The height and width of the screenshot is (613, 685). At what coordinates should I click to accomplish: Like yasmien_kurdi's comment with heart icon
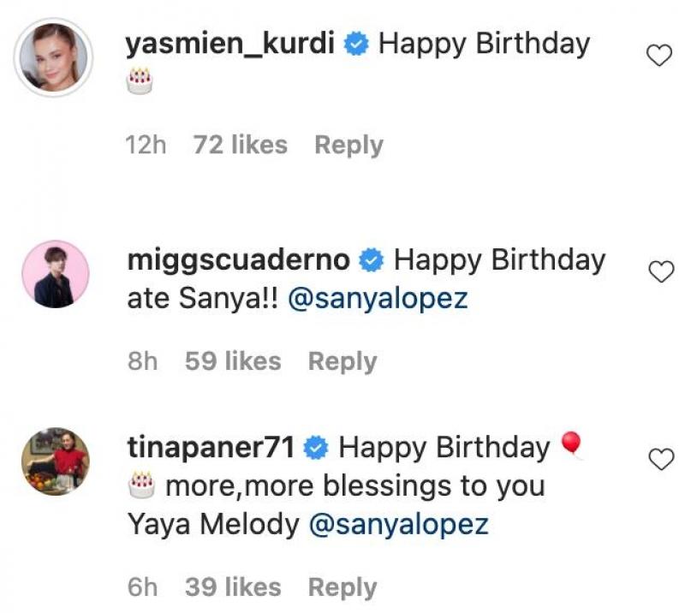click(658, 56)
